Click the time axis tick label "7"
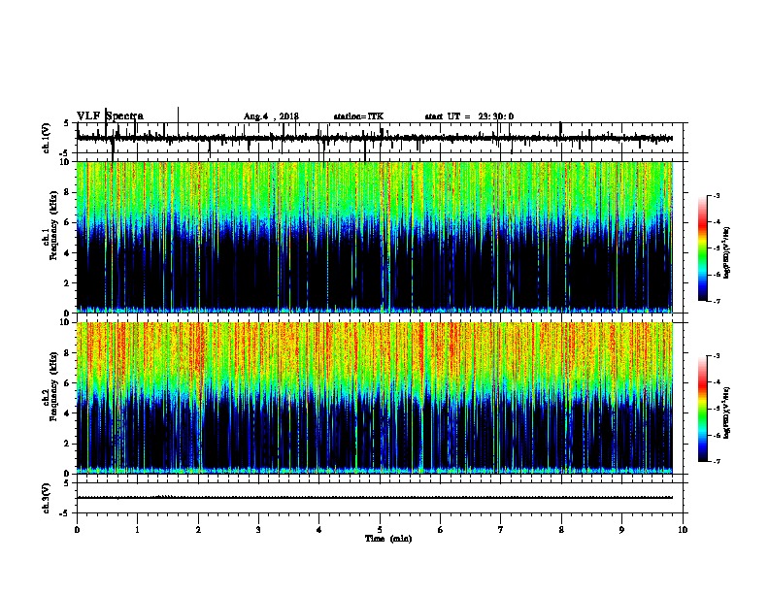The width and height of the screenshot is (769, 594). click(501, 530)
